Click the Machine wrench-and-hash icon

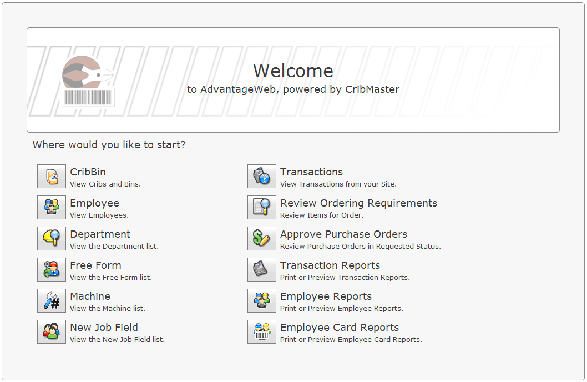[52, 301]
